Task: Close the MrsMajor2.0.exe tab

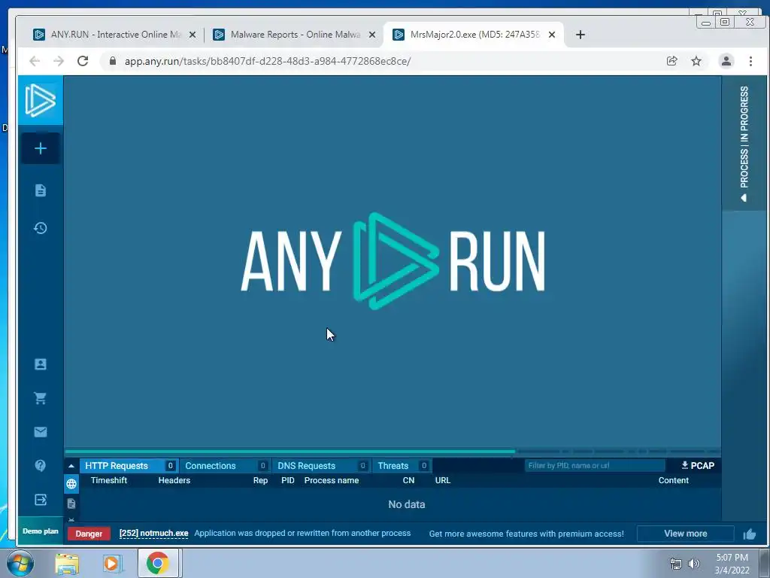Action: (x=552, y=35)
